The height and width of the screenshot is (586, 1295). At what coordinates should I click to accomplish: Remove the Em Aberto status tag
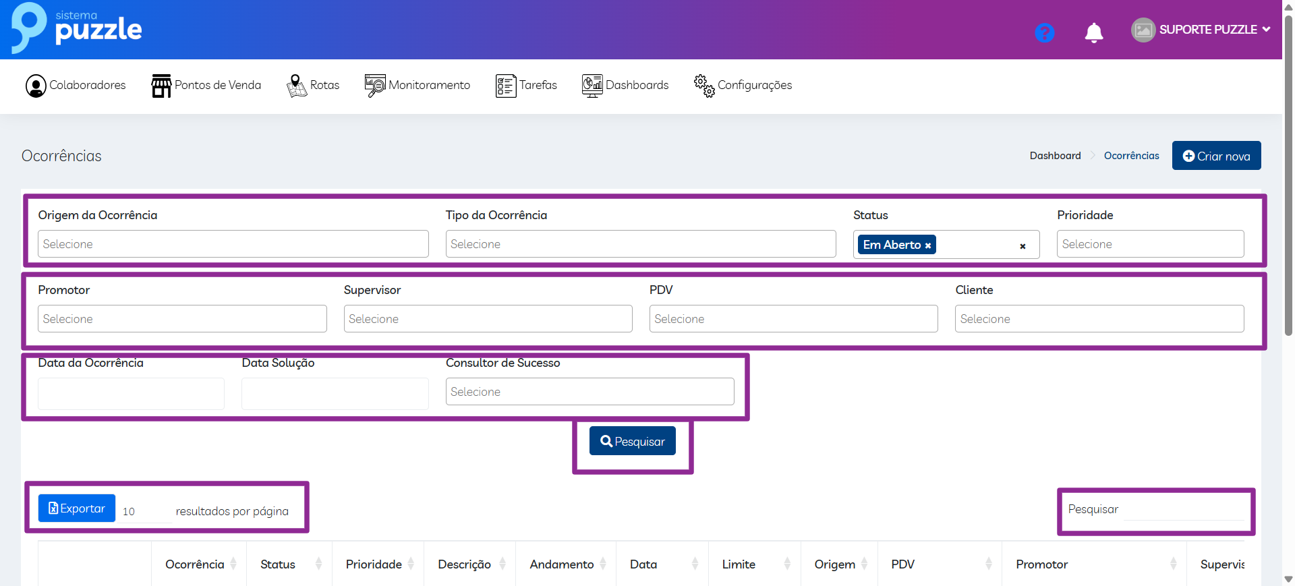928,245
